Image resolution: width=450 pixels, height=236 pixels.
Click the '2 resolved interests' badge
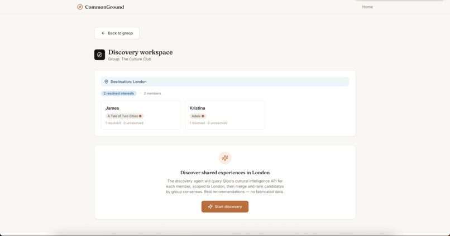[118, 94]
